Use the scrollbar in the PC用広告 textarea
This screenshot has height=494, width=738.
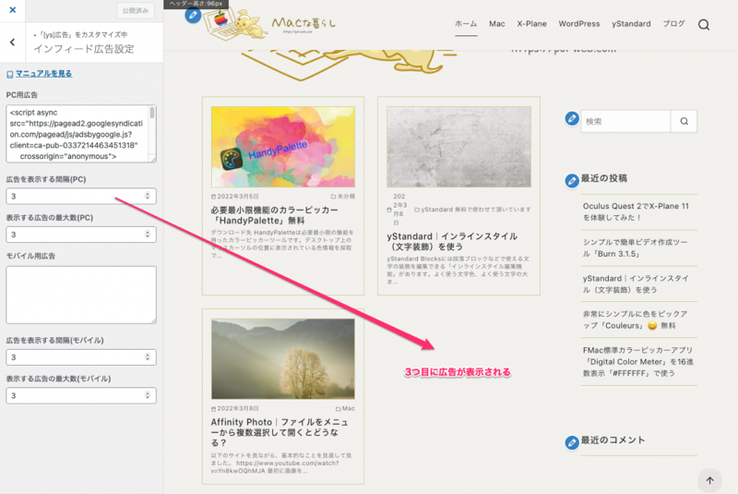point(152,113)
